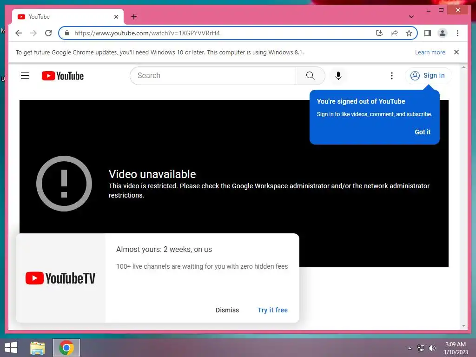Open Chrome three-dot menu
The width and height of the screenshot is (476, 357).
[457, 33]
